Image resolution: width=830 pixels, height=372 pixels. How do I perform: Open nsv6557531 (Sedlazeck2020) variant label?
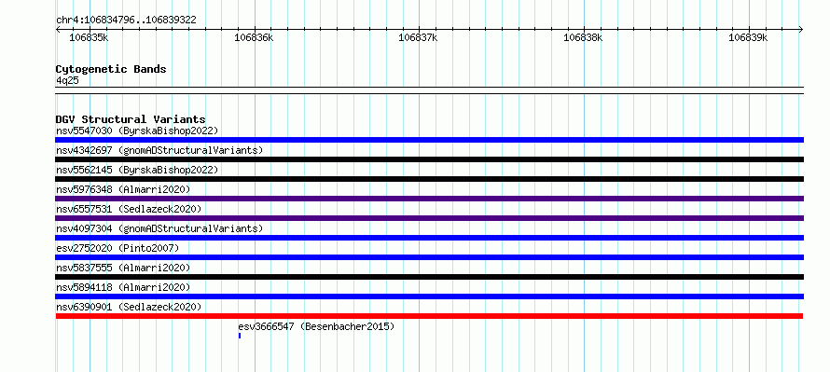tap(129, 209)
